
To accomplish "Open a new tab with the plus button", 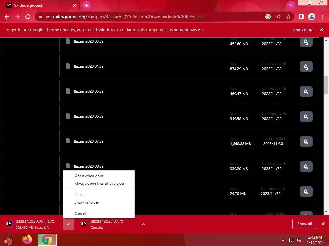I will click(x=87, y=5).
